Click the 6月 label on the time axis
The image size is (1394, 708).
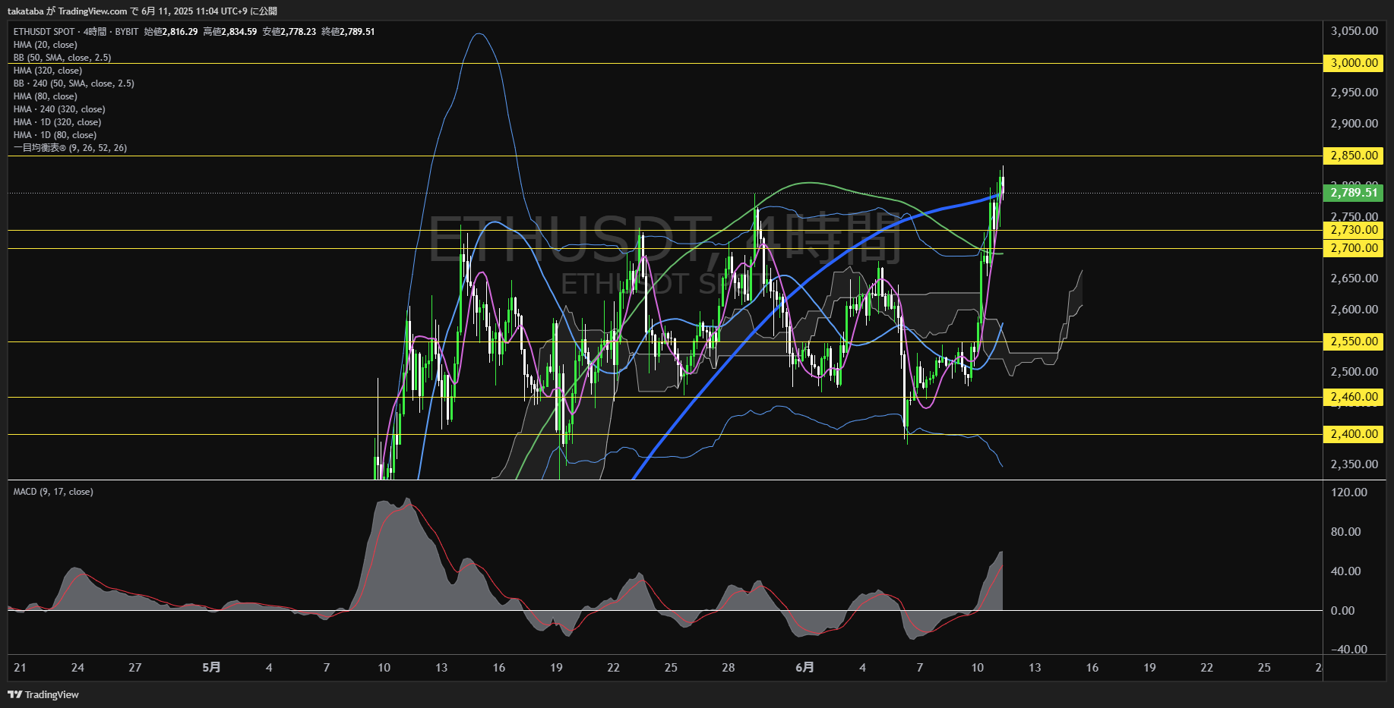coord(804,668)
